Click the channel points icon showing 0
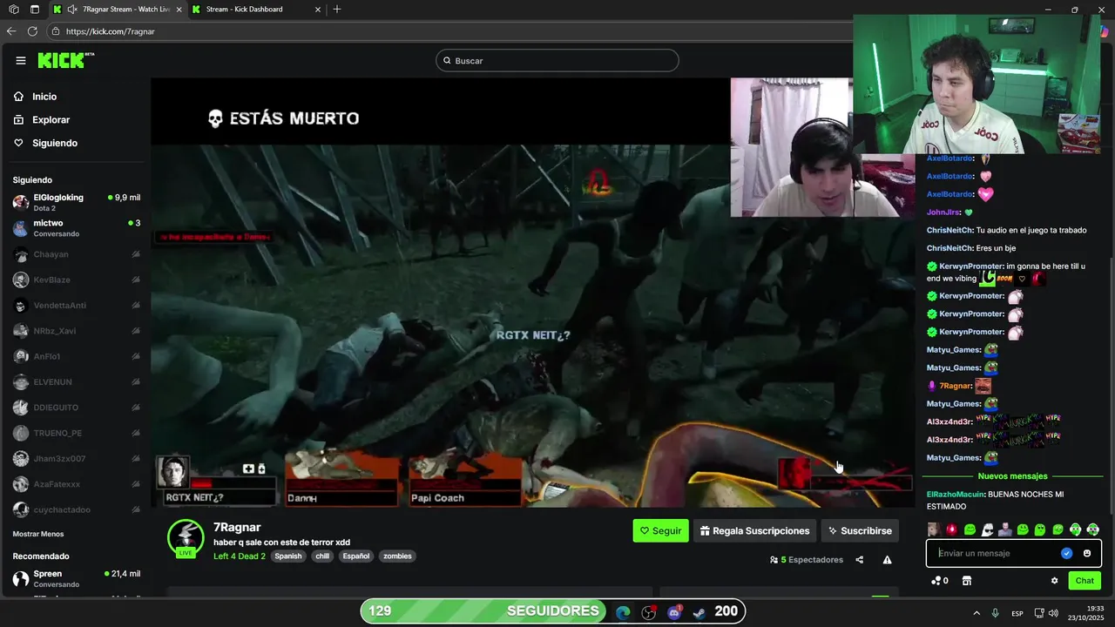 click(940, 581)
